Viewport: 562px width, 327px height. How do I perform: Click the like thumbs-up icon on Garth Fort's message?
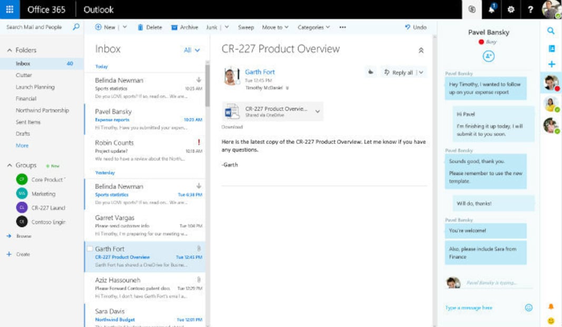[371, 72]
